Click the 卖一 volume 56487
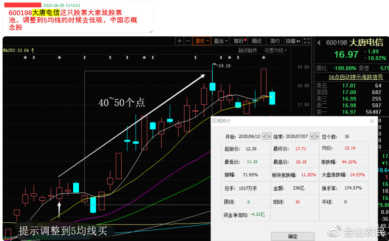The width and height of the screenshot is (389, 241). click(373, 112)
